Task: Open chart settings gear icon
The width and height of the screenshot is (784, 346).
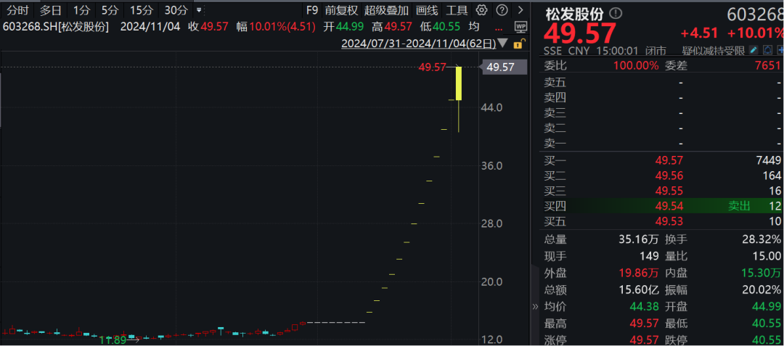Action: pyautogui.click(x=481, y=10)
